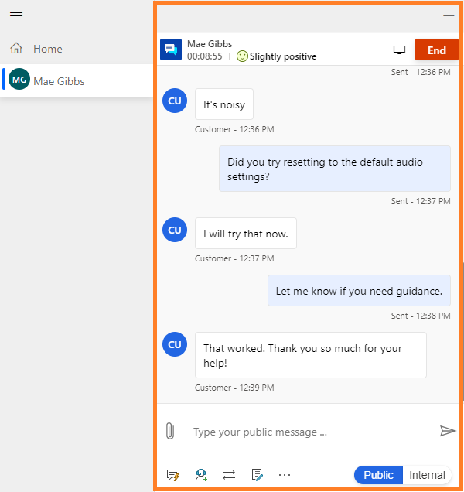
Task: End the conversation with End button
Action: click(436, 50)
